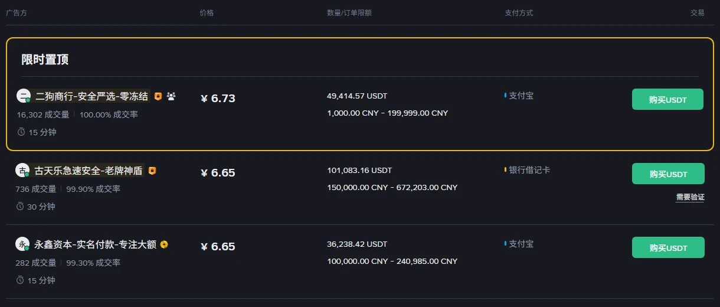The width and height of the screenshot is (720, 307).
Task: Open merchant profile 永鑫资本-实名付款-专注大额
Action: tap(96, 244)
